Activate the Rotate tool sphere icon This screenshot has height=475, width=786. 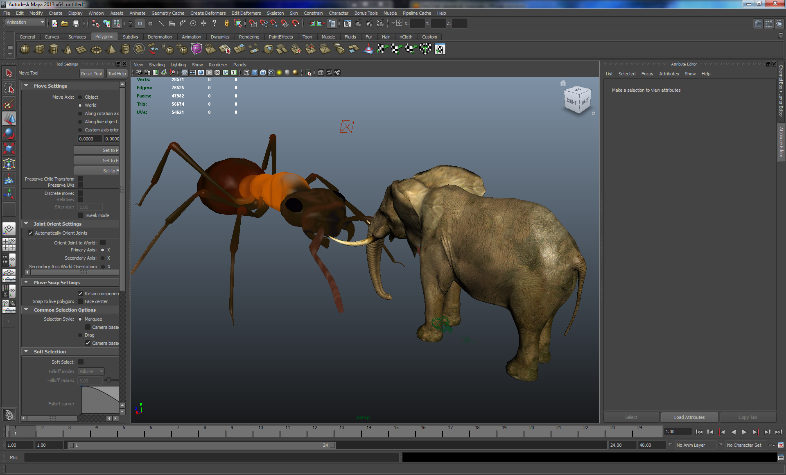coord(9,133)
